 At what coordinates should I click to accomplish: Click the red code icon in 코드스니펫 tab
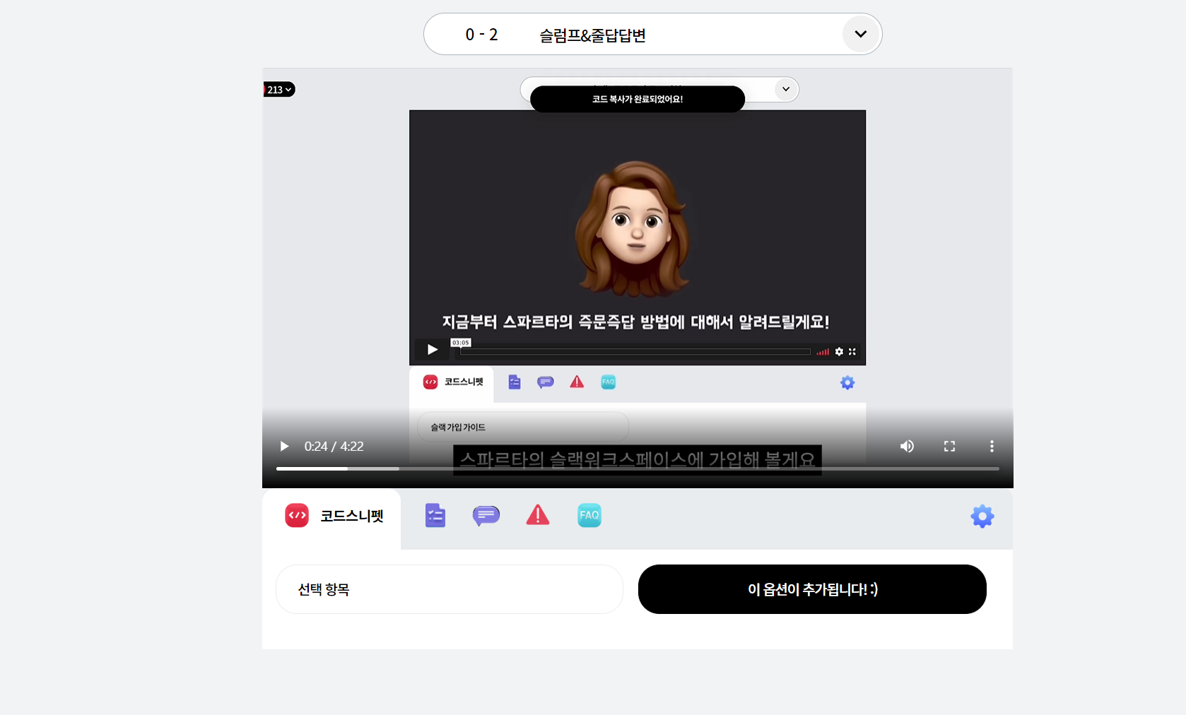pyautogui.click(x=297, y=516)
